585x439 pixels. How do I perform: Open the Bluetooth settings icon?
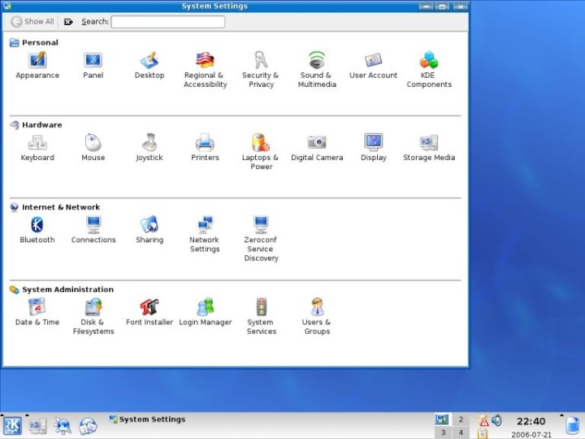pos(37,229)
